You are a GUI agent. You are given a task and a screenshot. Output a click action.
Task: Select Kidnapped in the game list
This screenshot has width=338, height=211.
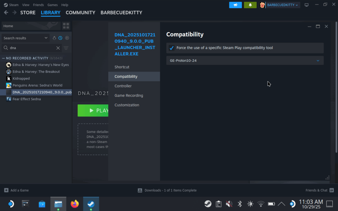click(21, 78)
